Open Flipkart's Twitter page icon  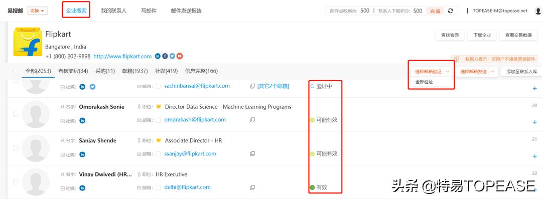172,56
